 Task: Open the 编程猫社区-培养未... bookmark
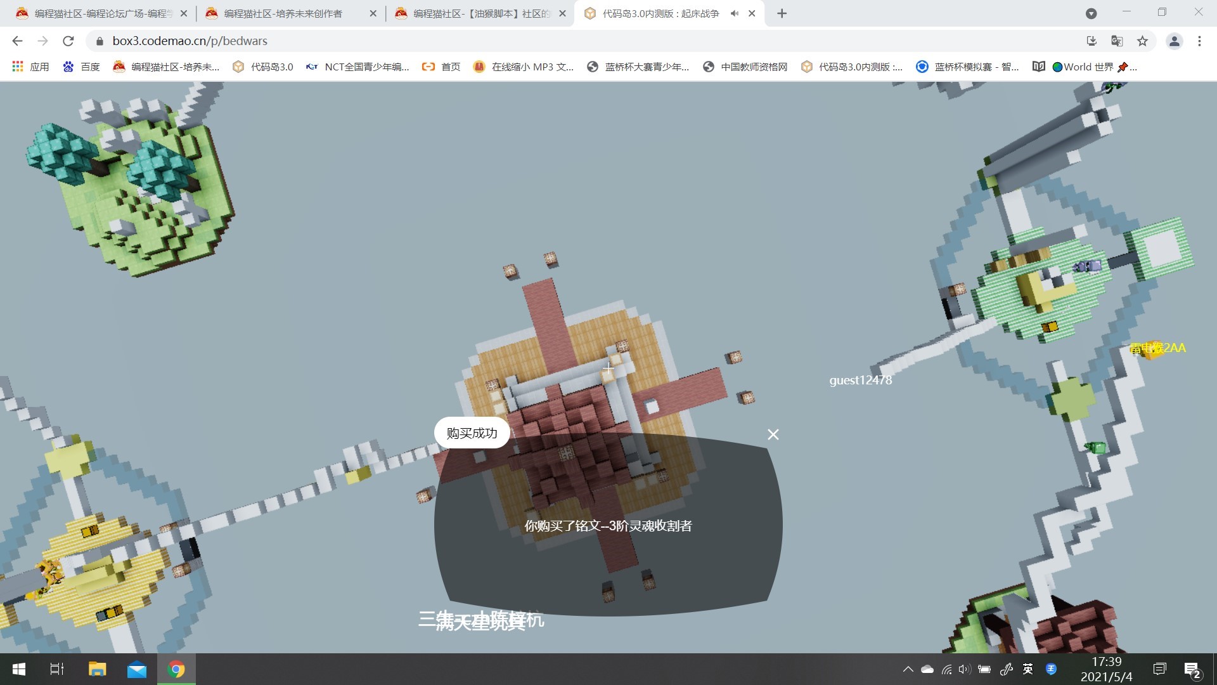click(166, 67)
